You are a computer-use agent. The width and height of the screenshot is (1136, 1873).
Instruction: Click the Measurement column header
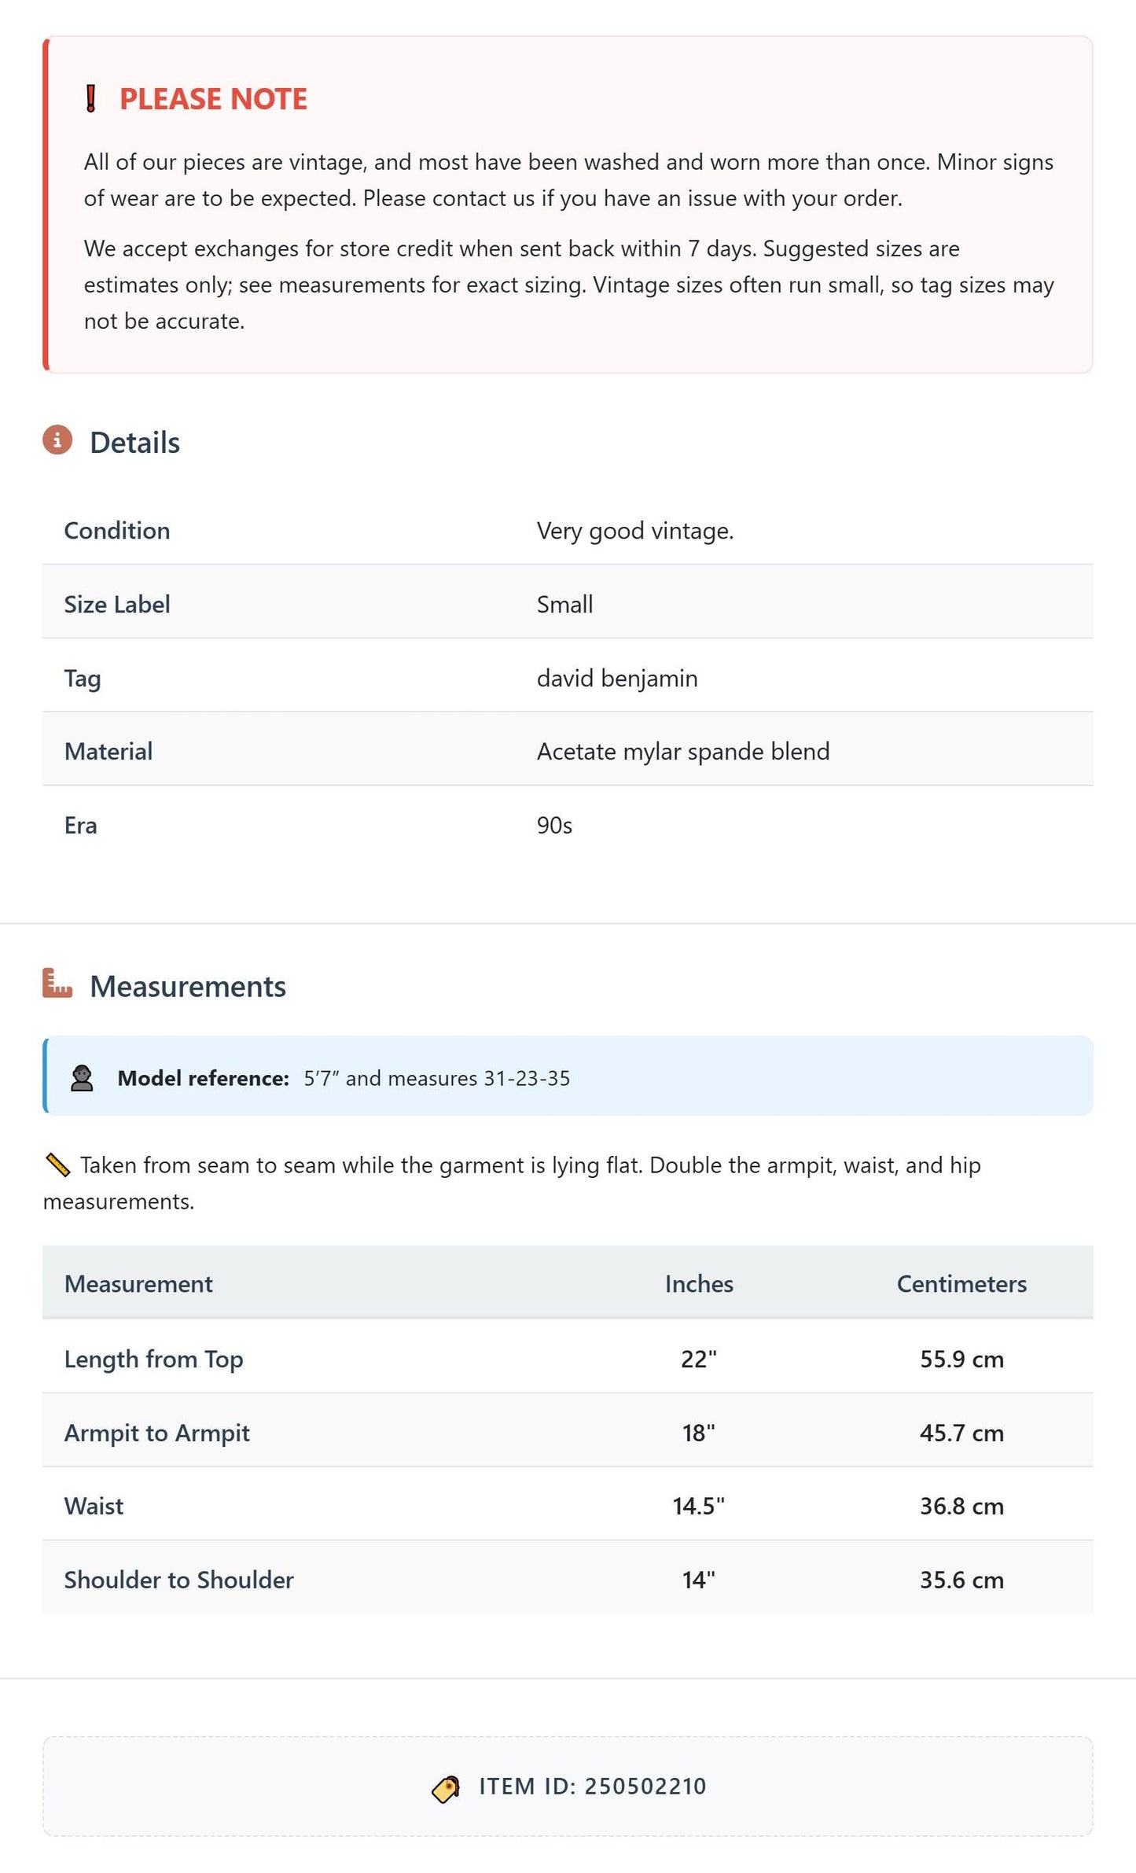[138, 1283]
